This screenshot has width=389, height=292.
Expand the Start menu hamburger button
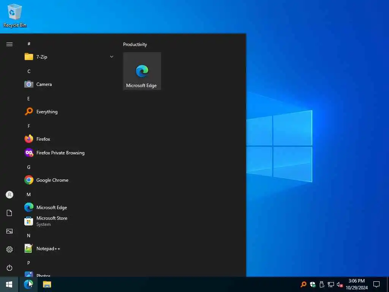(x=9, y=44)
